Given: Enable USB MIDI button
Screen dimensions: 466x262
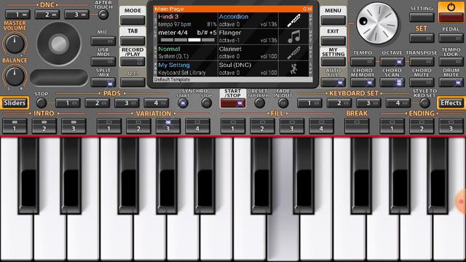Looking at the screenshot, I should click(103, 62).
